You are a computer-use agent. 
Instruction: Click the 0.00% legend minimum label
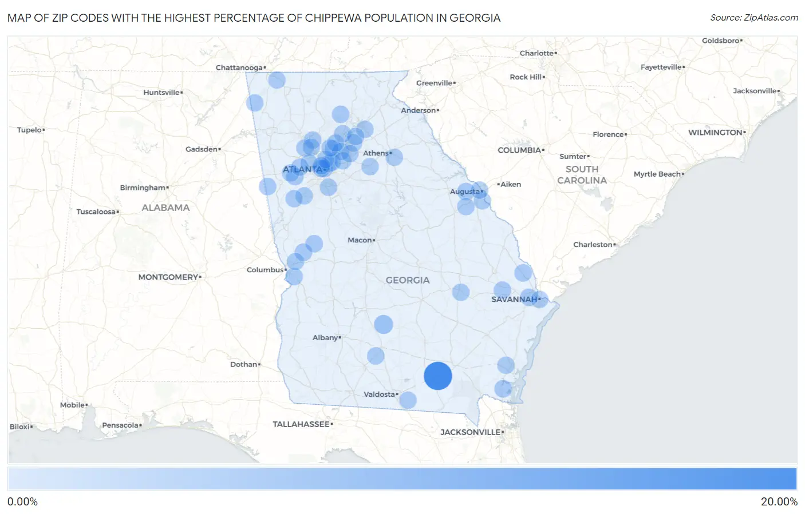coord(22,502)
